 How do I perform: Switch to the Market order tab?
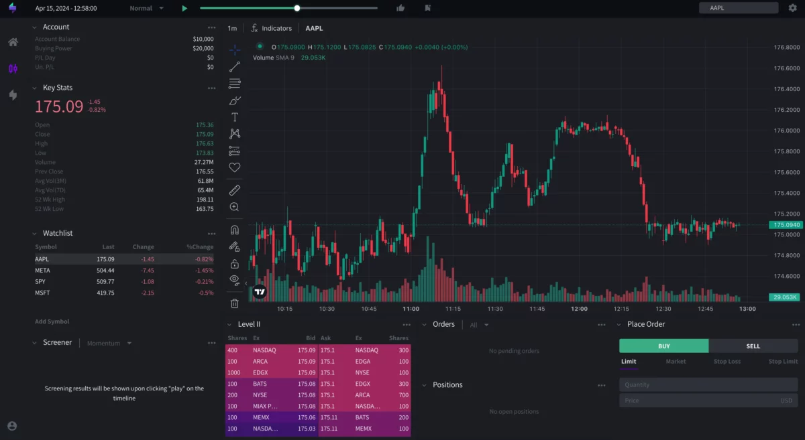pyautogui.click(x=676, y=361)
